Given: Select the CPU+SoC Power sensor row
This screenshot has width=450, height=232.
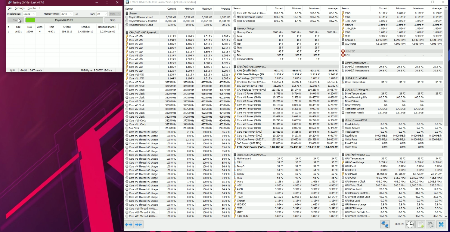Looking at the screenshot, I should coord(286,147).
